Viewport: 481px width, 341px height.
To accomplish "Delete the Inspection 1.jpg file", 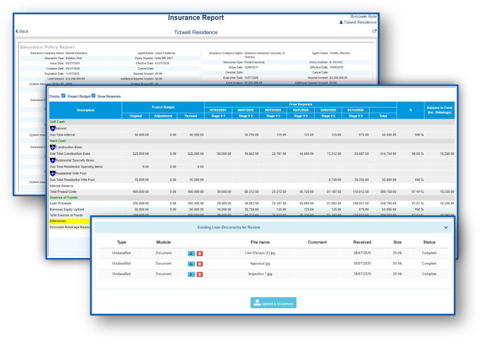I will click(200, 274).
